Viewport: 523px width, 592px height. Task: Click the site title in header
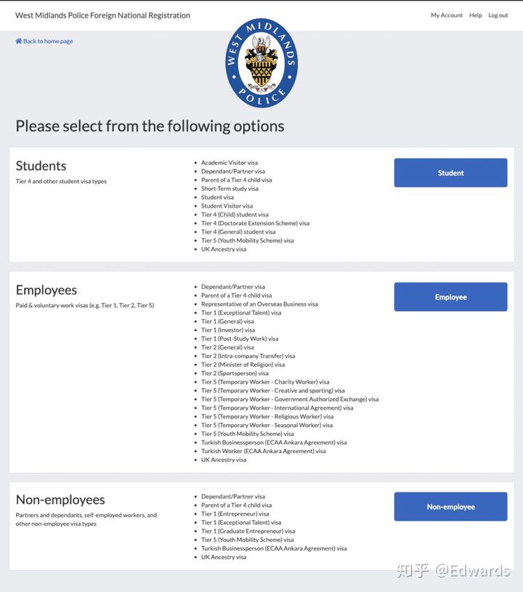[102, 15]
